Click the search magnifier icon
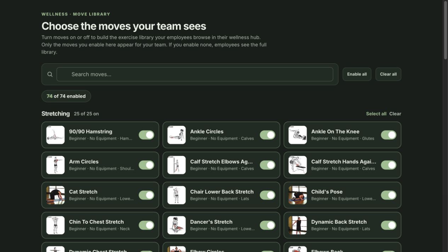The image size is (448, 252). point(50,74)
